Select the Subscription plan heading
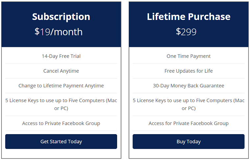 tap(61, 17)
